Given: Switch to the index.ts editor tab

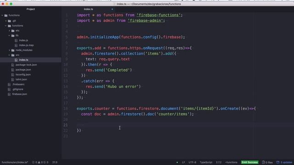Looking at the screenshot, I should (89, 9).
